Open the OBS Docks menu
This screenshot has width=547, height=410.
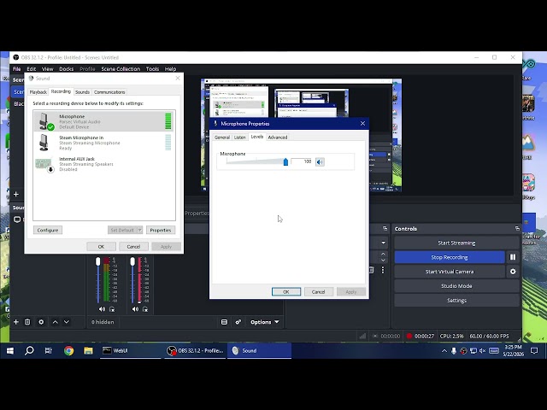pos(67,68)
